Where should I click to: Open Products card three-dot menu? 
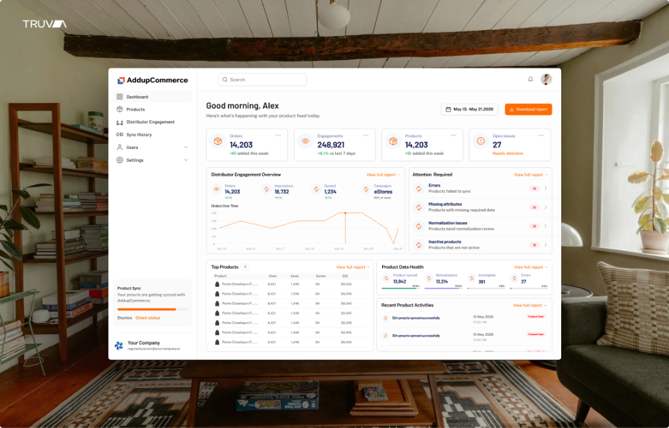[x=453, y=135]
